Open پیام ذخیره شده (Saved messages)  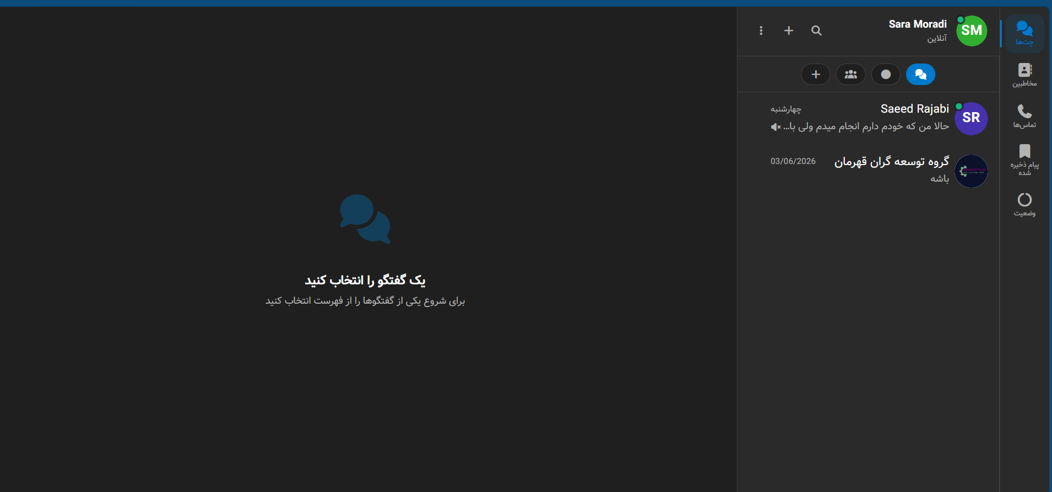pyautogui.click(x=1024, y=160)
